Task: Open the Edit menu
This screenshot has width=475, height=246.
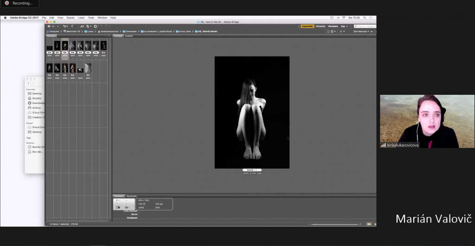Action: point(52,18)
